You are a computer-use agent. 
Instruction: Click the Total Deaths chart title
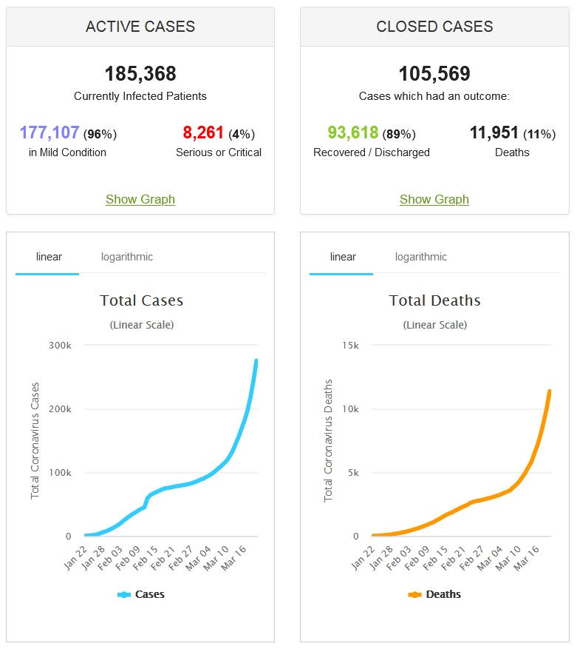coord(434,300)
